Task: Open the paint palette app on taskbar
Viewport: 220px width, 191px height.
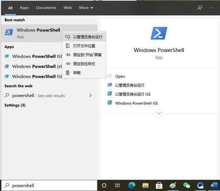Action: [x=173, y=186]
